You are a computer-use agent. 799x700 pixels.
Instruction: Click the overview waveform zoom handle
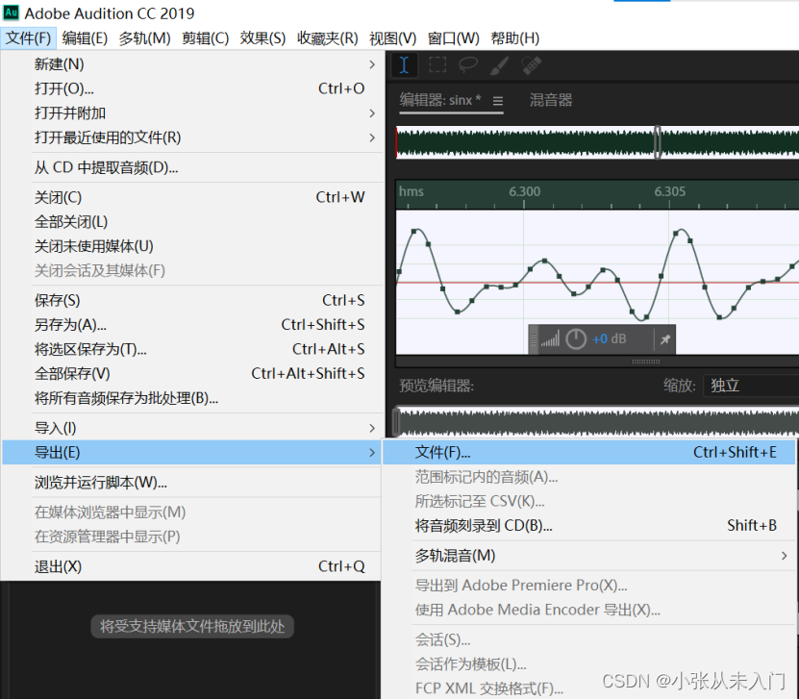(658, 142)
